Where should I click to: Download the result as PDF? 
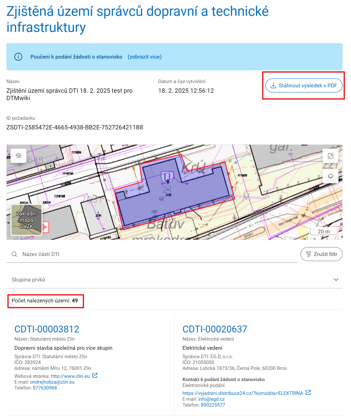click(304, 86)
